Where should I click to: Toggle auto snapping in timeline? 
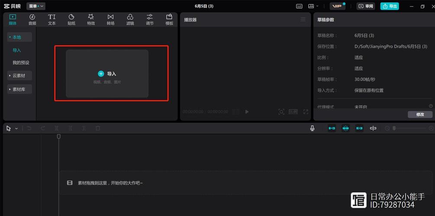pyautogui.click(x=345, y=128)
